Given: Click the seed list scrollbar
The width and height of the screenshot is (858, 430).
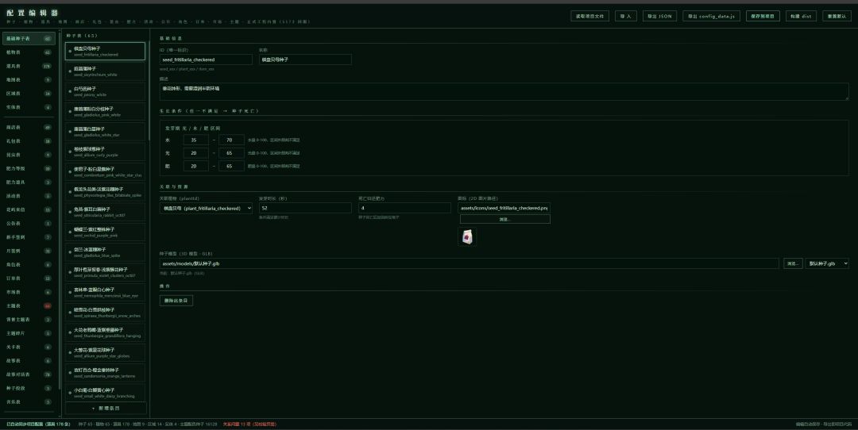Looking at the screenshot, I should click(x=149, y=91).
